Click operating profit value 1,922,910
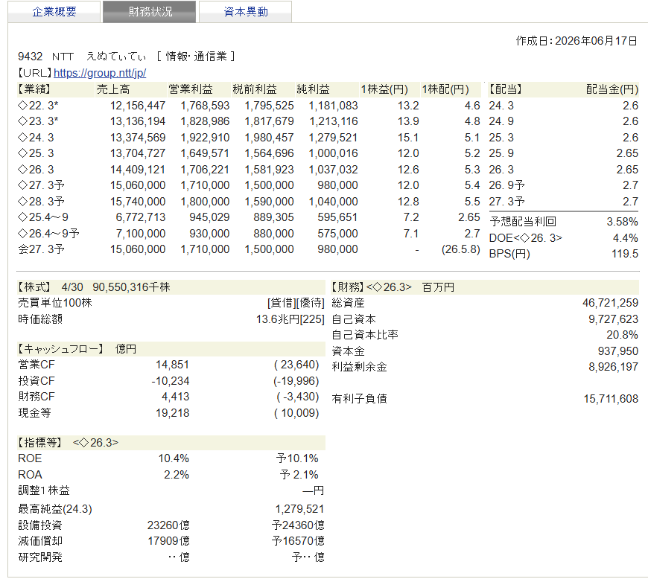Image resolution: width=648 pixels, height=579 pixels. [x=205, y=138]
